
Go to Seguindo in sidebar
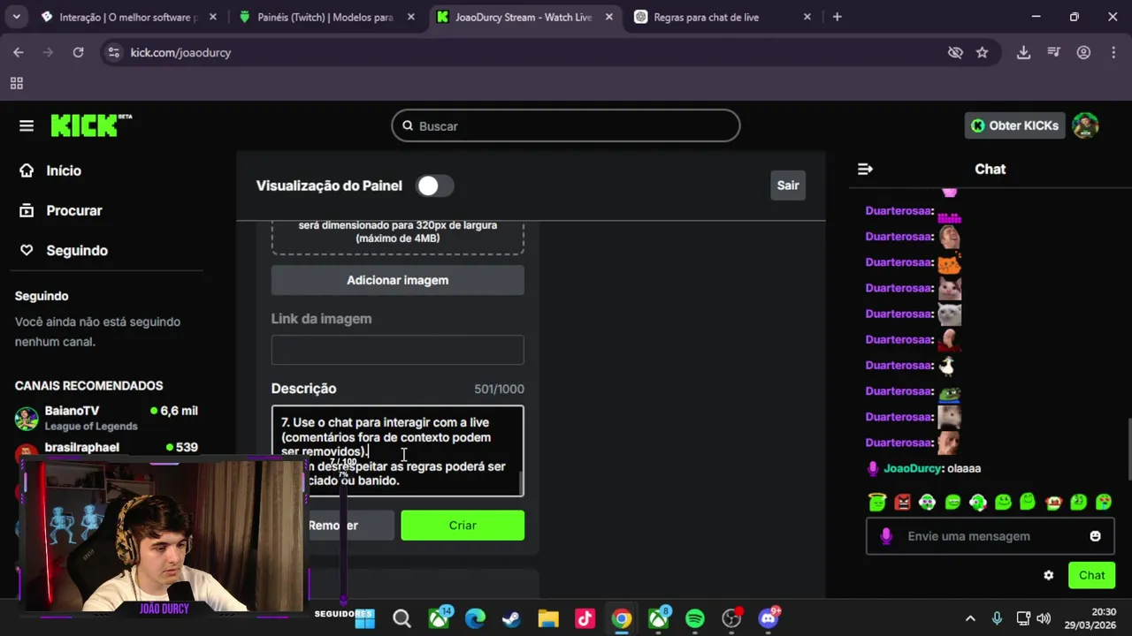77,251
